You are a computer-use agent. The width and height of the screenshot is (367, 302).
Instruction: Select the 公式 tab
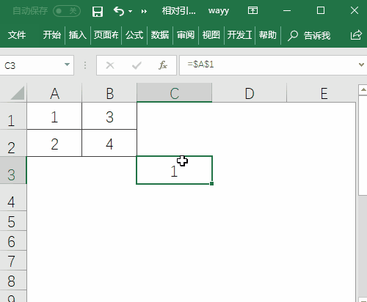tap(134, 35)
